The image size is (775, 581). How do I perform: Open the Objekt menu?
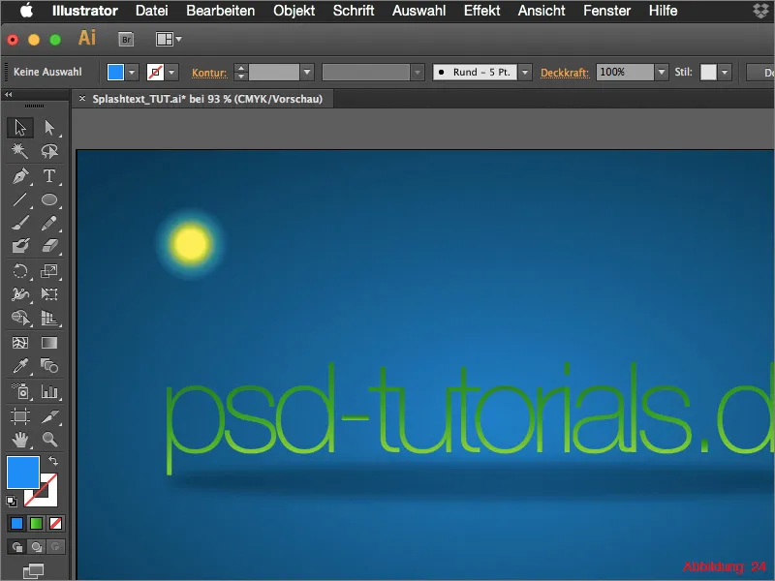tap(294, 11)
